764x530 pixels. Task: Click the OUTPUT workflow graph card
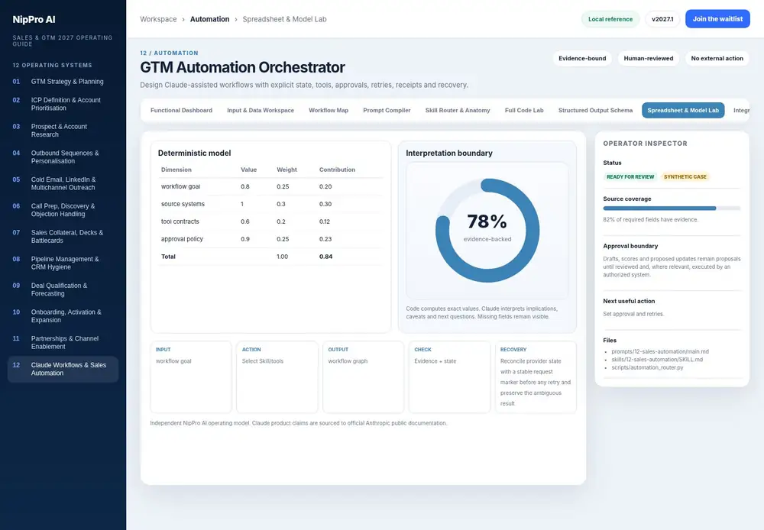point(364,376)
